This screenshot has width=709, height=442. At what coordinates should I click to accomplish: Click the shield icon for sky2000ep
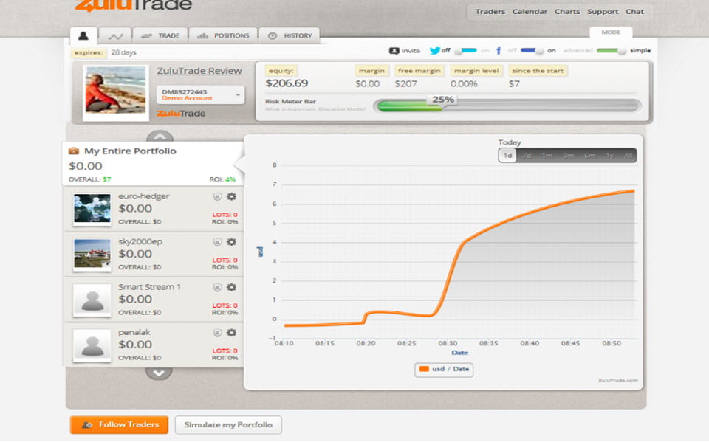point(217,242)
